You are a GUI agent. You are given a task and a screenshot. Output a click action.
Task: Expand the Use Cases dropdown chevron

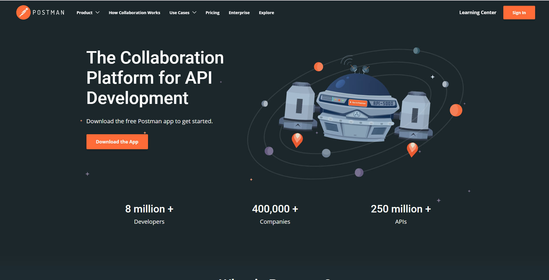(x=194, y=12)
